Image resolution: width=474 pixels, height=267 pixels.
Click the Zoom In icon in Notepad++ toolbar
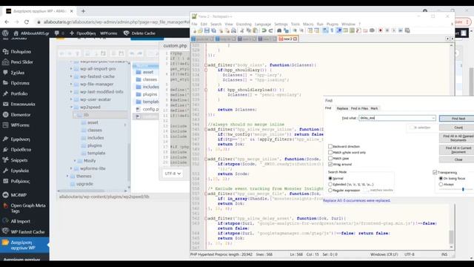(x=296, y=30)
